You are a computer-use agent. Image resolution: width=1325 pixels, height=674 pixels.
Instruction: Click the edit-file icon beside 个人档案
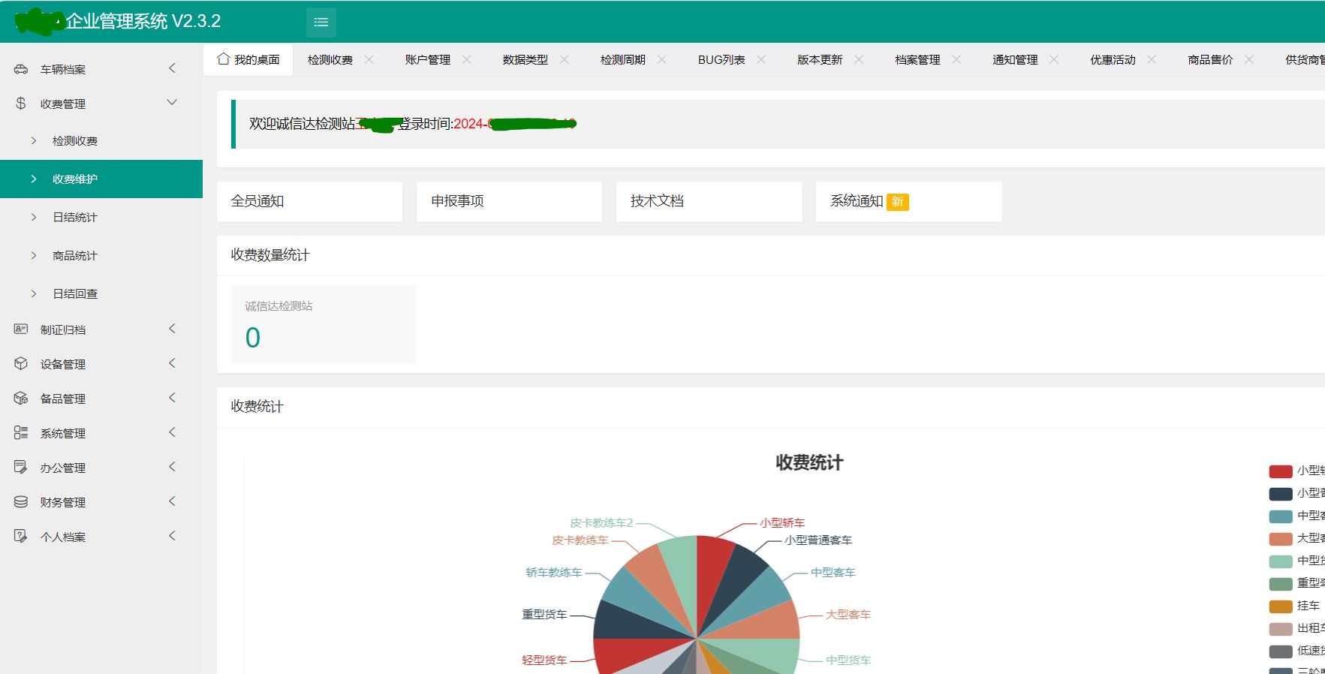(21, 536)
